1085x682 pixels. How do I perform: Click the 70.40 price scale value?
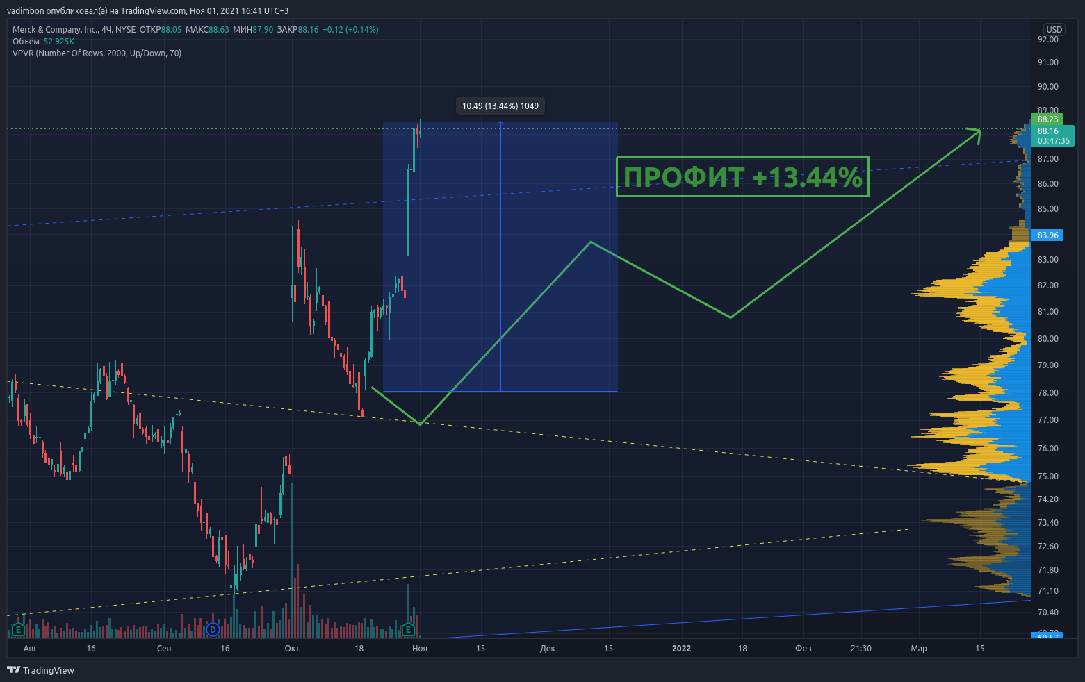pyautogui.click(x=1048, y=613)
